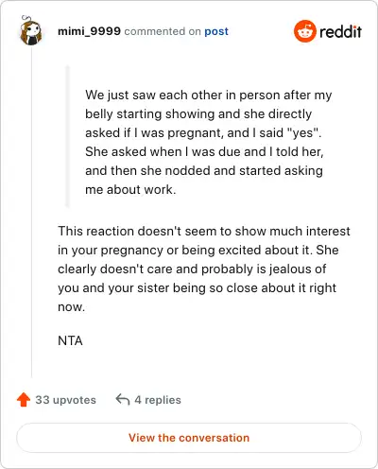Click the 'NTA' verdict text

click(x=70, y=340)
